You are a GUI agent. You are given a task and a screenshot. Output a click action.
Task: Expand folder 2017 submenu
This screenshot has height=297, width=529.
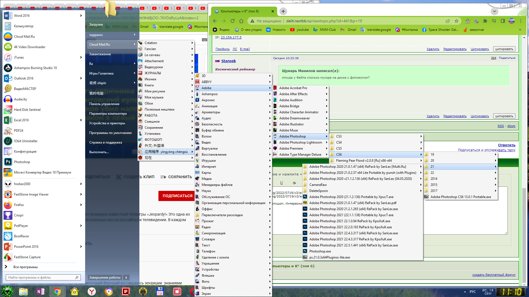(460, 191)
